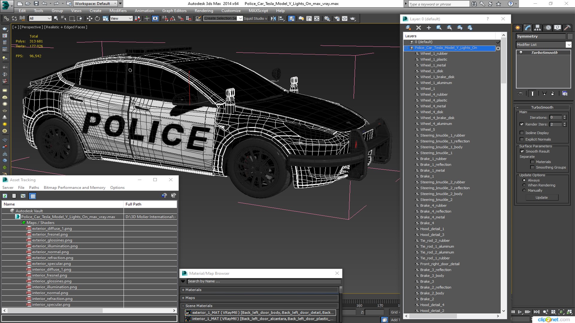The height and width of the screenshot is (323, 575).
Task: Refresh the Asset Tracking list
Action: [5, 196]
